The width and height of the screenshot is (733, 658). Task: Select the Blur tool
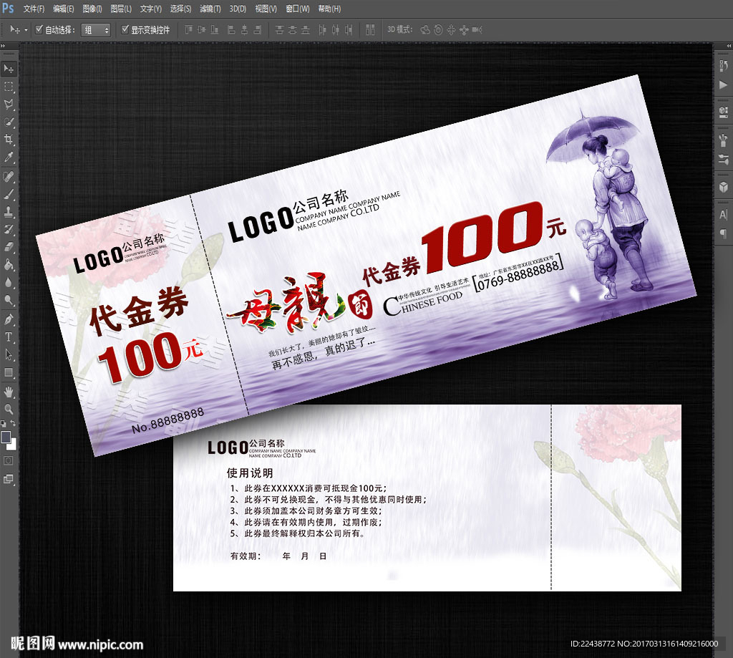[x=9, y=283]
